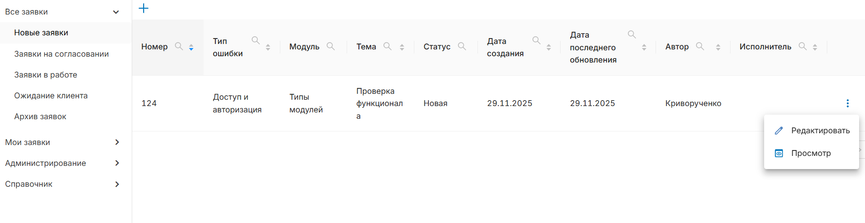Open search for Номер column

(179, 46)
